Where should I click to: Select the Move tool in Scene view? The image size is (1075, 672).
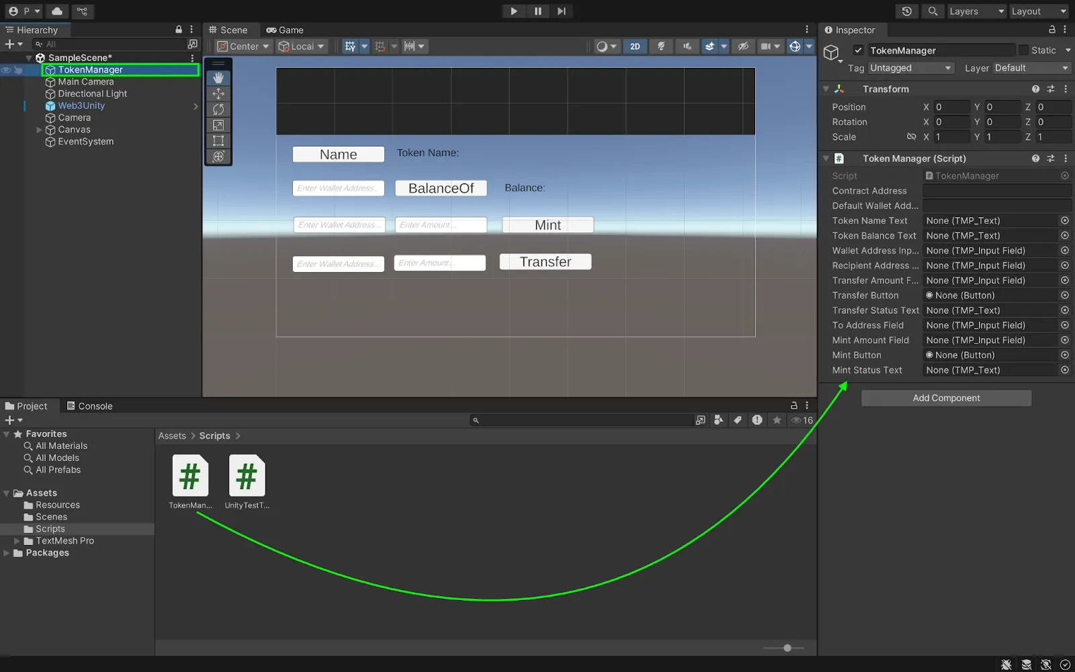click(218, 94)
